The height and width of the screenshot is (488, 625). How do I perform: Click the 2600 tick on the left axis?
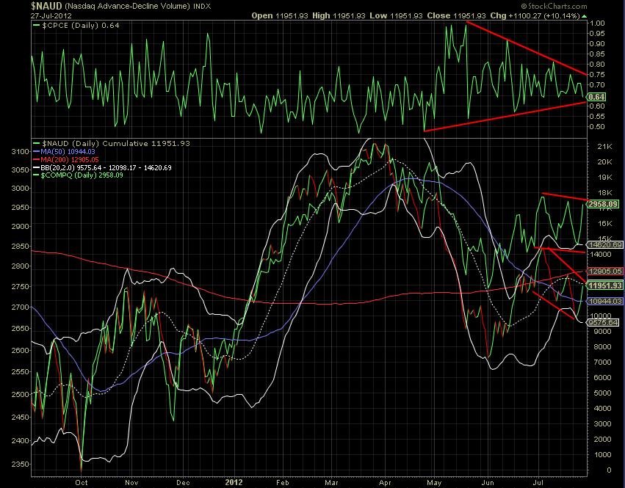pos(21,350)
